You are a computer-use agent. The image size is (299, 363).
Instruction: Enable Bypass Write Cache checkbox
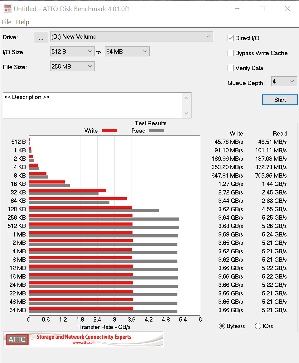pos(231,53)
